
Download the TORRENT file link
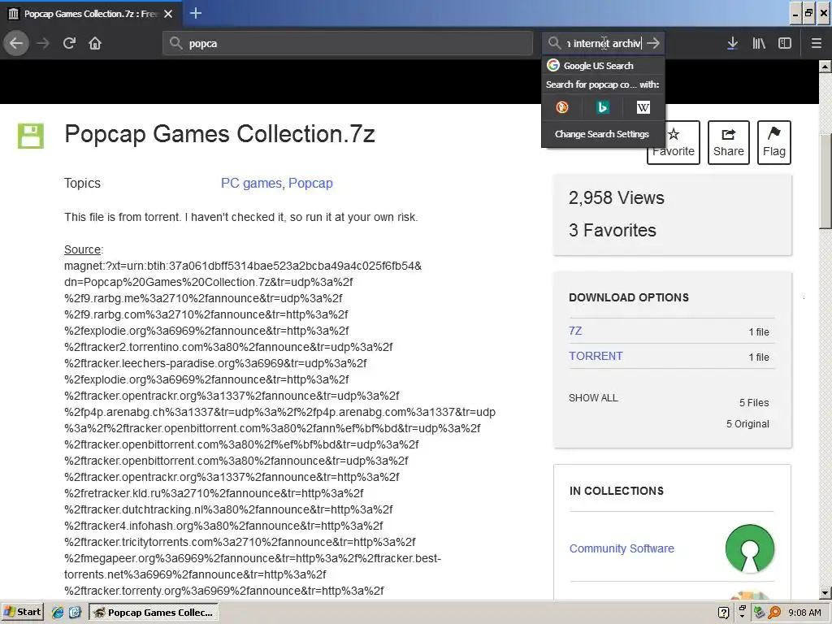coord(596,356)
